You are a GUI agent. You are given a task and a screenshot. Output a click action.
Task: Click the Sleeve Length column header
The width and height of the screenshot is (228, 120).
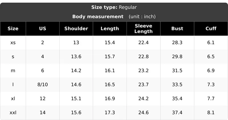pyautogui.click(x=144, y=29)
